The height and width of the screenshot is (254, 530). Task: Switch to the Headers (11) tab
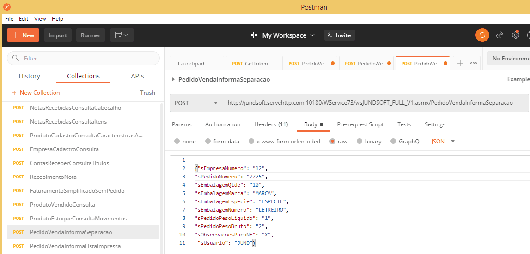271,124
